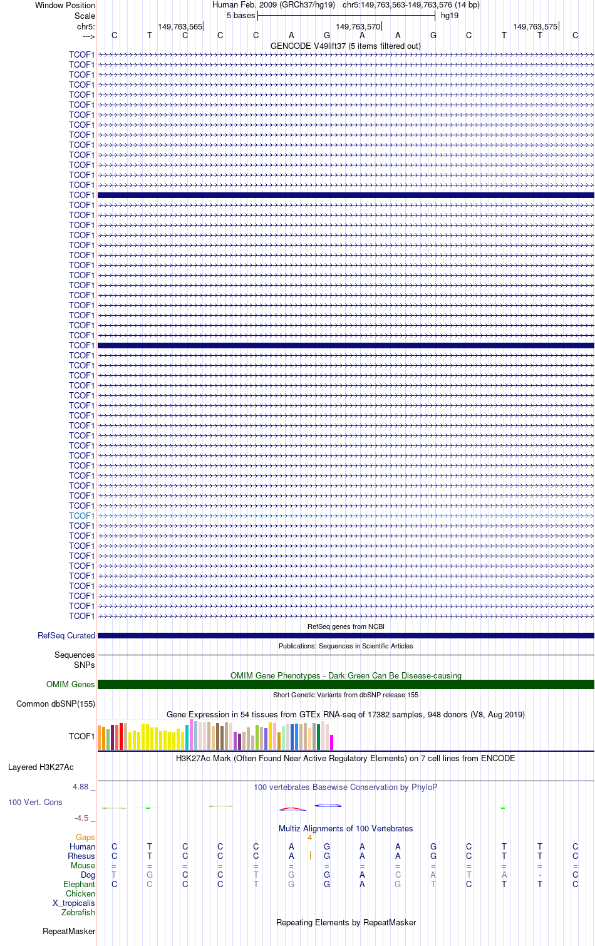
Task: Click the Common dbSNP(155) label
Action: 56,704
